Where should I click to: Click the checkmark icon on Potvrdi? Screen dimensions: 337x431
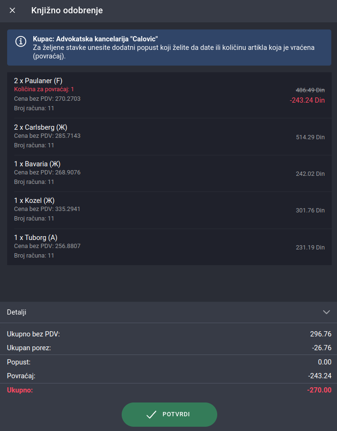tap(151, 414)
